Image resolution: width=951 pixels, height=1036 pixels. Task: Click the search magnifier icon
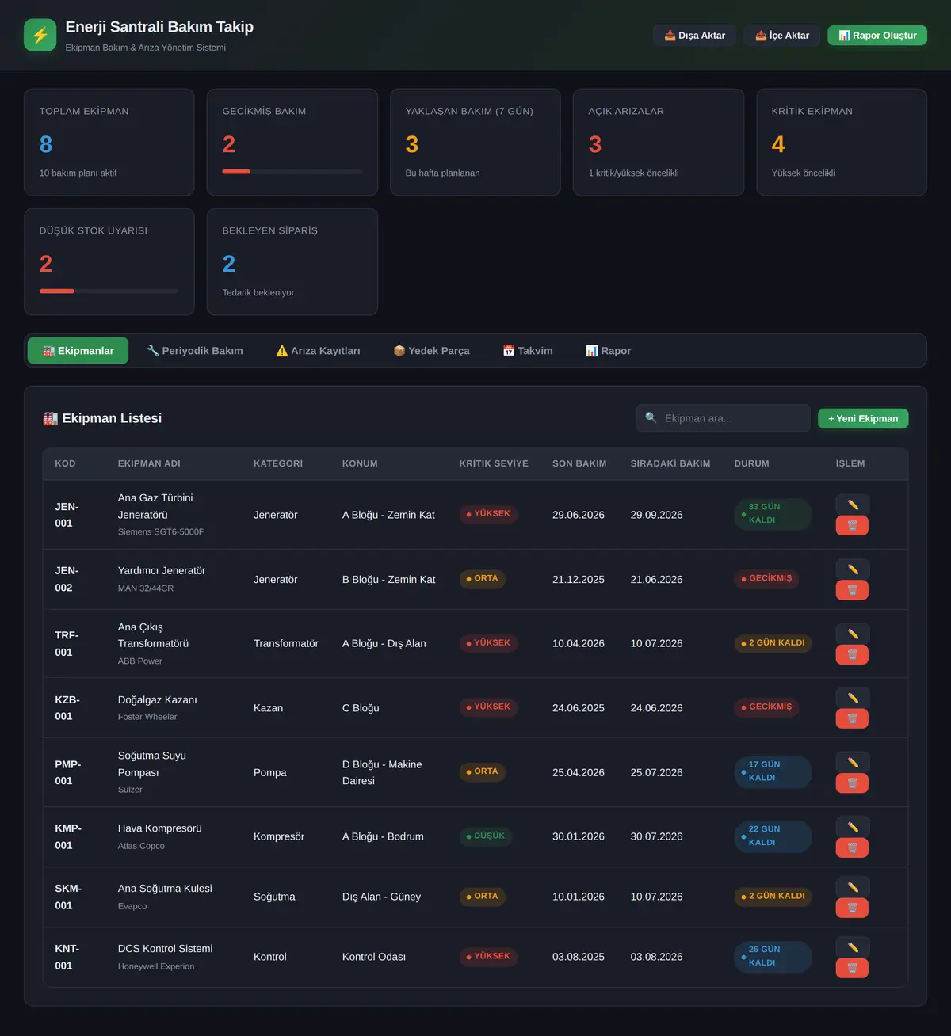coord(651,417)
